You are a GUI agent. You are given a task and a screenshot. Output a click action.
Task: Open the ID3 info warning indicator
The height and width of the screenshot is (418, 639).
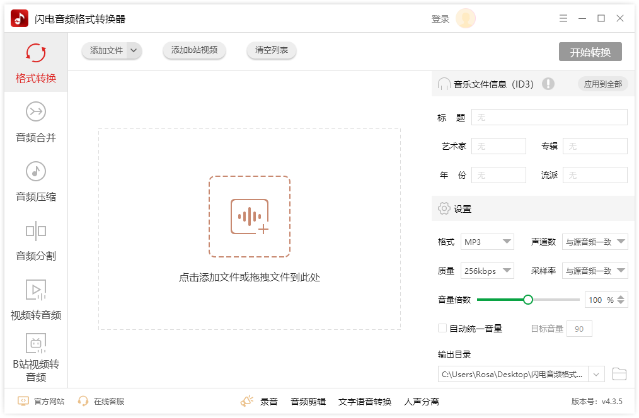(x=548, y=83)
